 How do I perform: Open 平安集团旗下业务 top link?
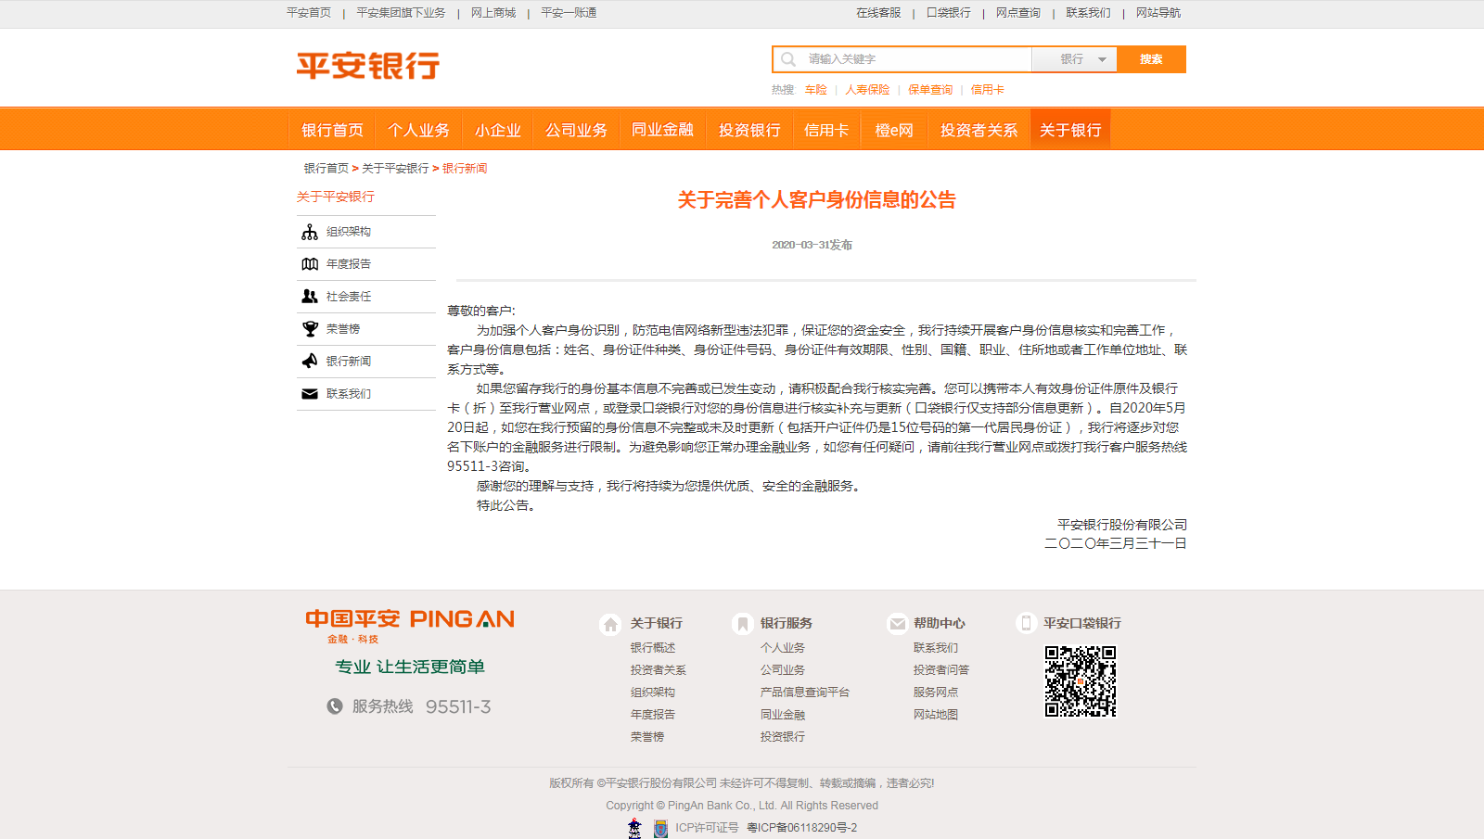point(401,13)
